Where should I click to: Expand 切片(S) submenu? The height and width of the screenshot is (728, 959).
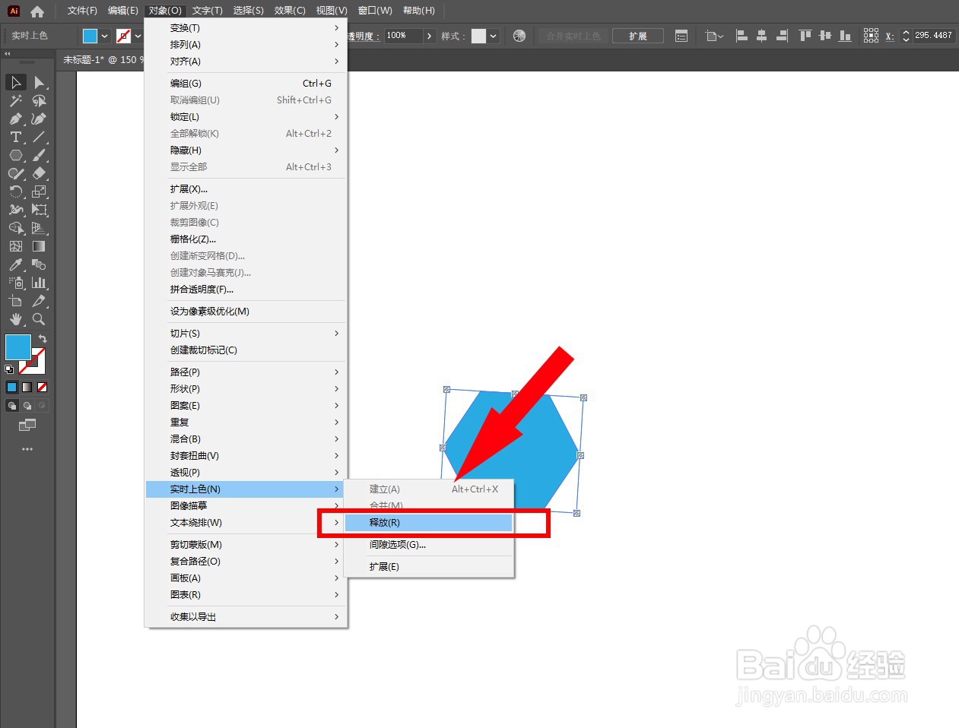pyautogui.click(x=246, y=334)
